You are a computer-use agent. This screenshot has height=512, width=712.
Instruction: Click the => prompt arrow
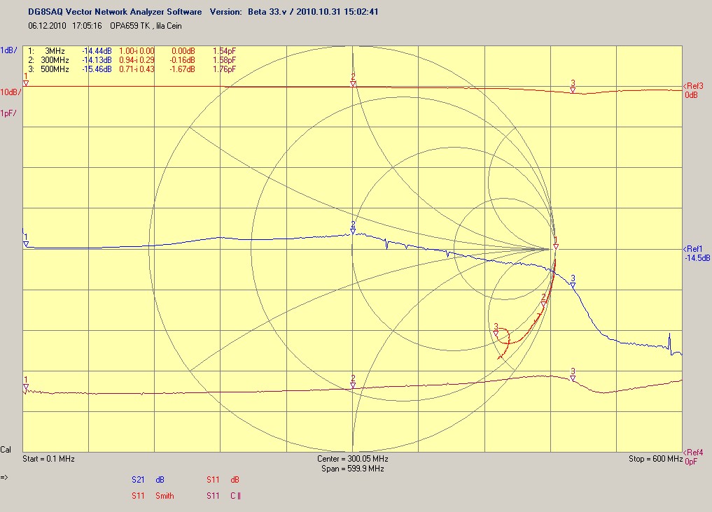point(4,477)
